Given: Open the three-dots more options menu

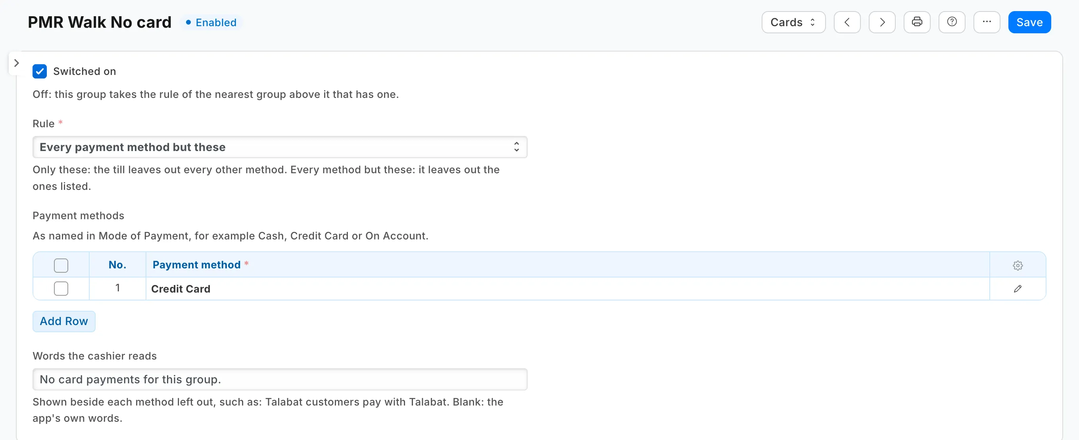Looking at the screenshot, I should coord(987,22).
